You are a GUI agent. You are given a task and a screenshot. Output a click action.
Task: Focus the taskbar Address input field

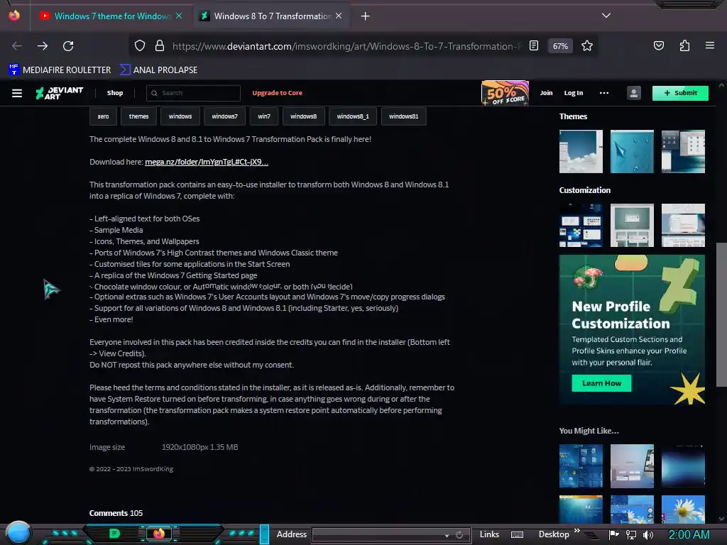(376, 535)
